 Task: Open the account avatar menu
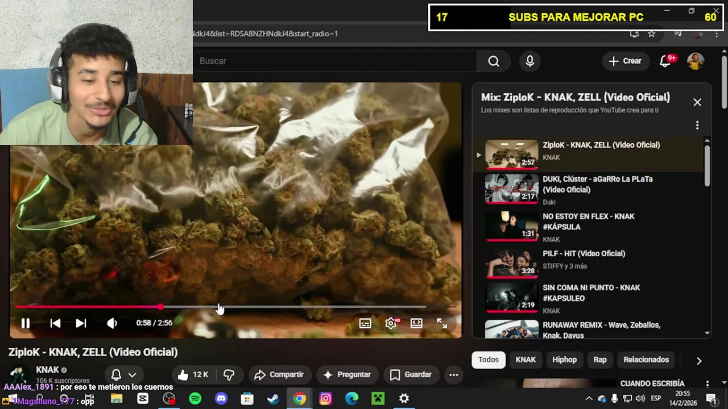(x=696, y=61)
